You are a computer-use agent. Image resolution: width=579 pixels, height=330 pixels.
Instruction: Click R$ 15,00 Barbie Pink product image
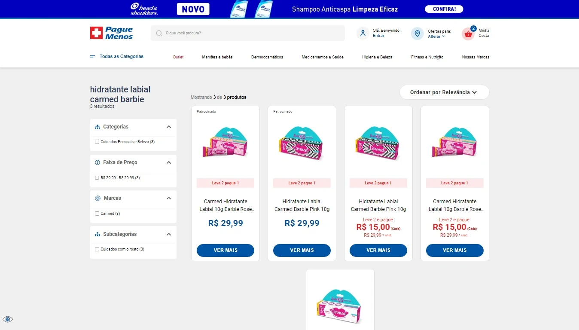tap(378, 143)
